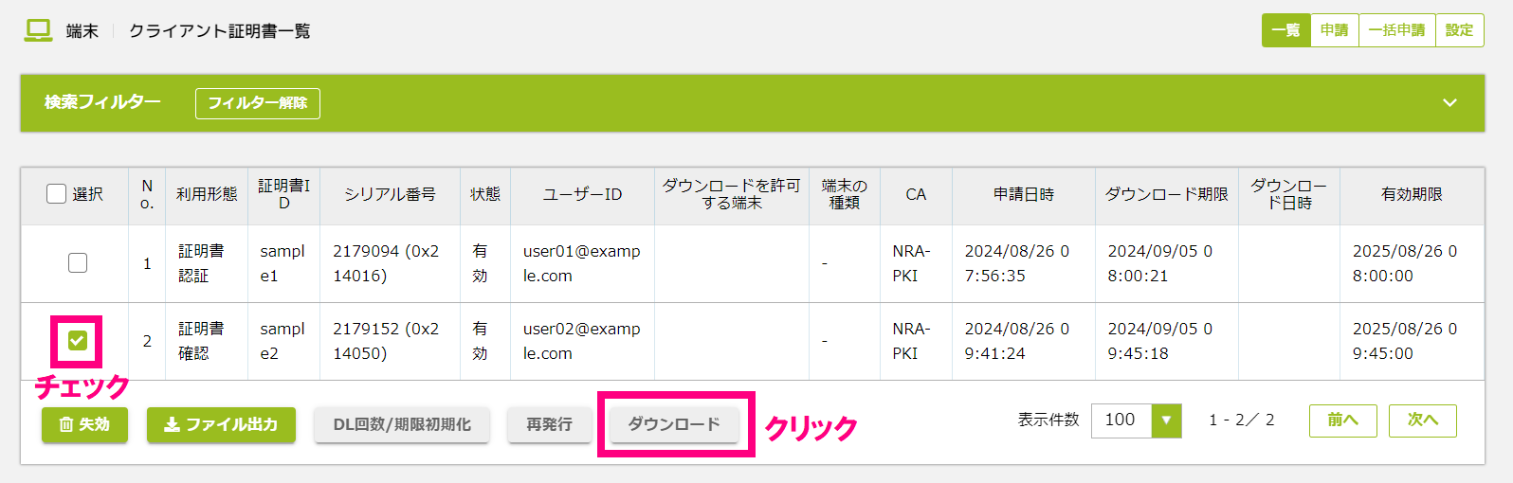Click the 申請日時 column header
Image resolution: width=1513 pixels, height=483 pixels.
click(1024, 194)
